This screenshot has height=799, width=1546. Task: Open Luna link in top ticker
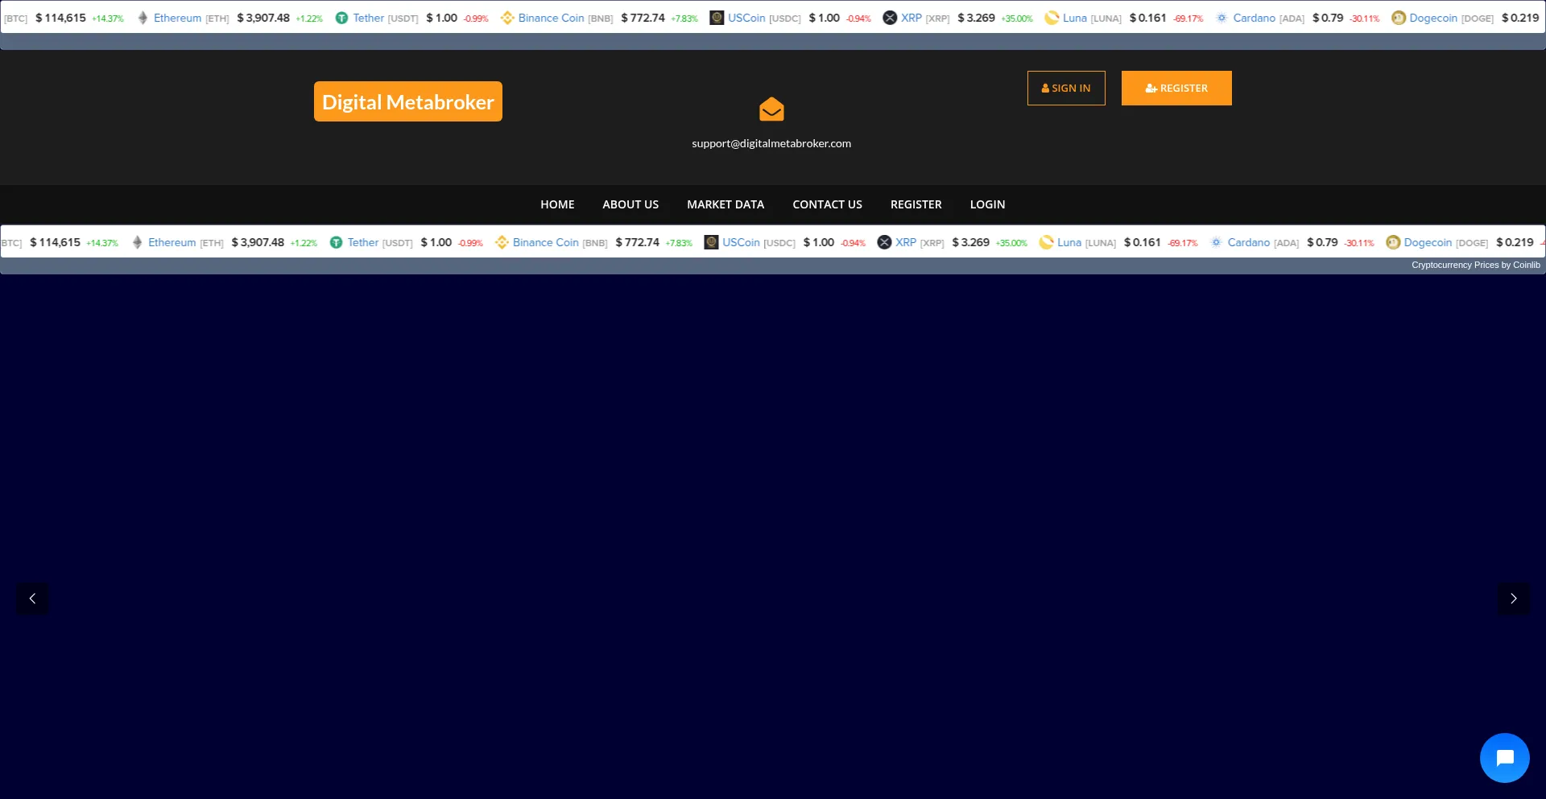click(x=1074, y=18)
